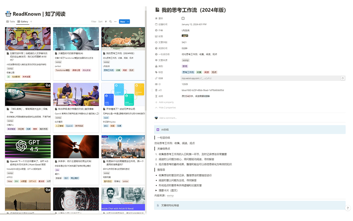This screenshot has height=221, width=353.
Task: Click the 文章结构化导读 callout text
Action: pyautogui.click(x=170, y=206)
